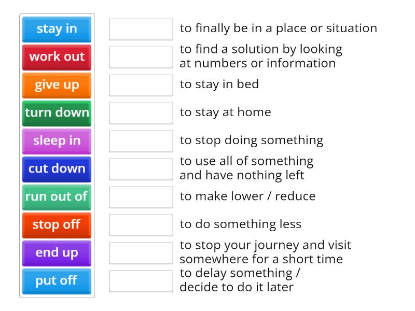Click the topmost empty answer box
Image resolution: width=415 pixels, height=311 pixels.
pos(141,30)
